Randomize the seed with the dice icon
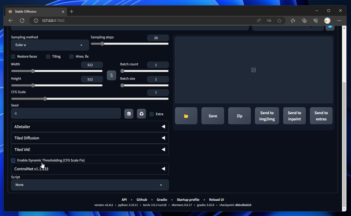Viewport: 351px width, 216px height. (129, 114)
